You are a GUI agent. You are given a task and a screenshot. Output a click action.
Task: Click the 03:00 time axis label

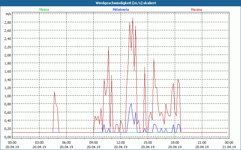39,142
